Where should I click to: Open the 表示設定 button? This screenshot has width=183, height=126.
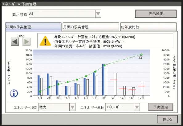(x=156, y=14)
